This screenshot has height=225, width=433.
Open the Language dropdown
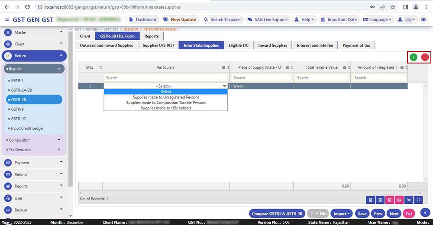click(x=377, y=19)
